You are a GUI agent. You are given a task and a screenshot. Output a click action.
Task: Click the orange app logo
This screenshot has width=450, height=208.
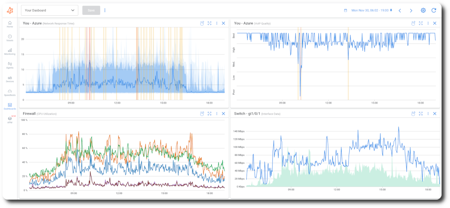click(x=10, y=11)
